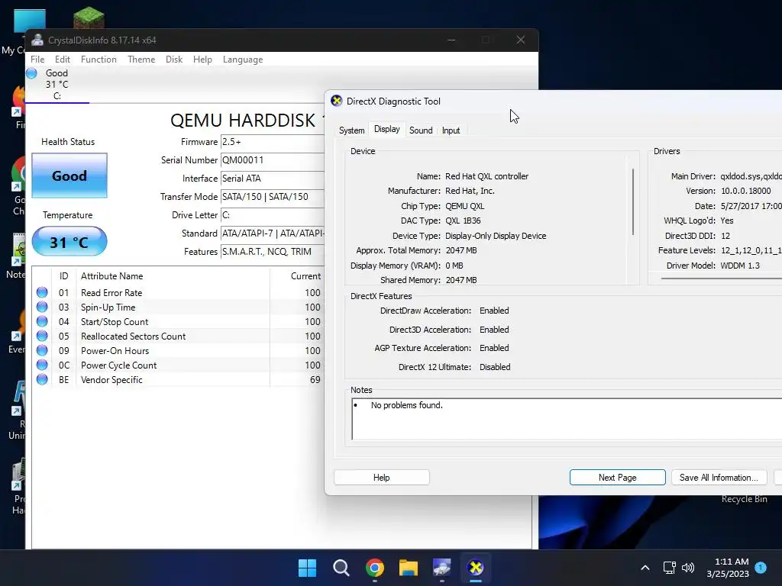Click 'Red Hat QXL controller' device name

pyautogui.click(x=486, y=176)
